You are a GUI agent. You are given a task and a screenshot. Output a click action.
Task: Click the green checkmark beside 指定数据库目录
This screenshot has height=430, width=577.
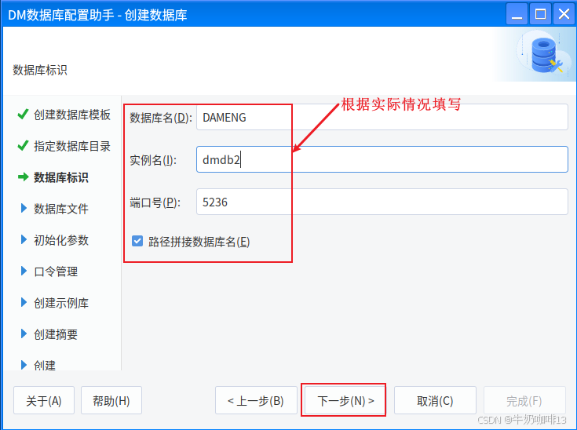[23, 146]
